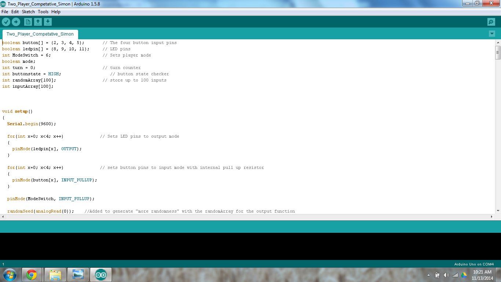The image size is (501, 282).
Task: Open a sketch with the up-arrow icon
Action: coord(38,22)
